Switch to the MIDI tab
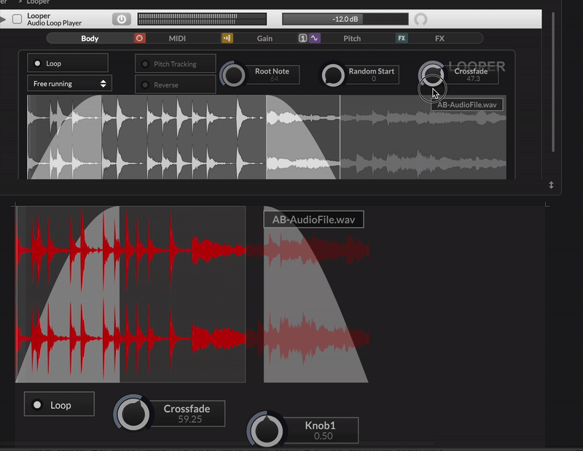This screenshot has height=451, width=583. (x=177, y=38)
